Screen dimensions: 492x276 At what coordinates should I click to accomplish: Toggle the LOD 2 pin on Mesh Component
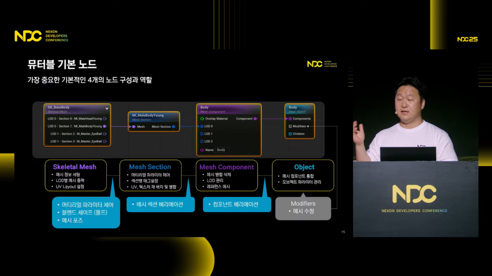point(202,142)
